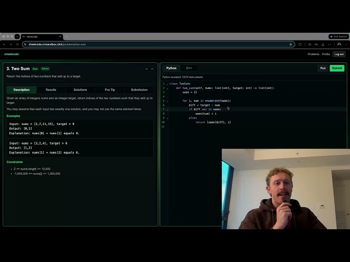Screen dimensions: 350x262
Task: Open the share icon right of address bar
Action: click(300, 44)
